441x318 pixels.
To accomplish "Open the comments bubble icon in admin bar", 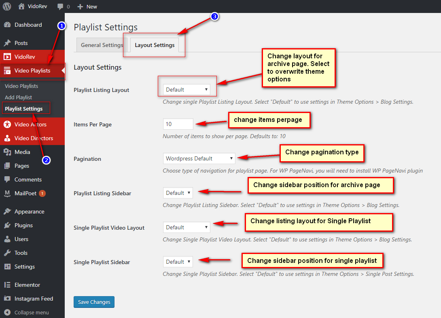I will pyautogui.click(x=60, y=6).
